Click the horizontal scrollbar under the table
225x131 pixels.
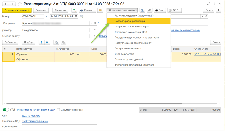pos(94,104)
